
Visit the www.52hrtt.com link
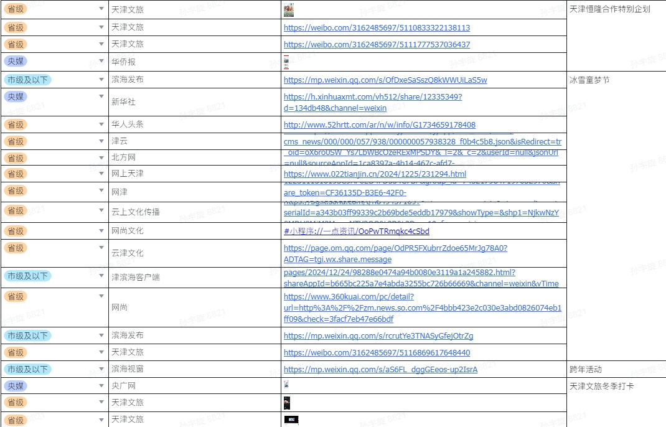tap(380, 125)
